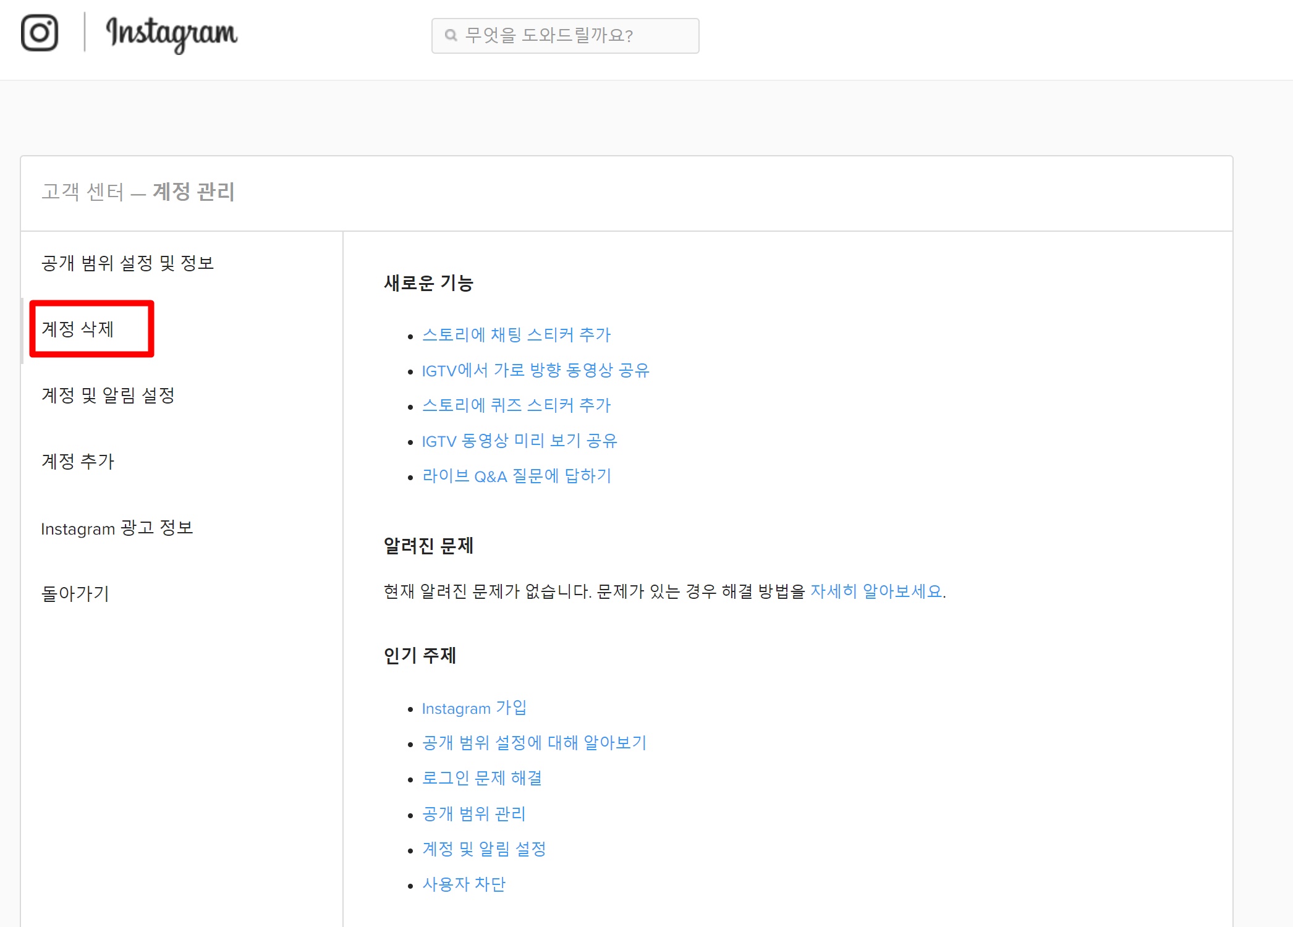Click '고객 센터' breadcrumb in the header

pos(83,192)
